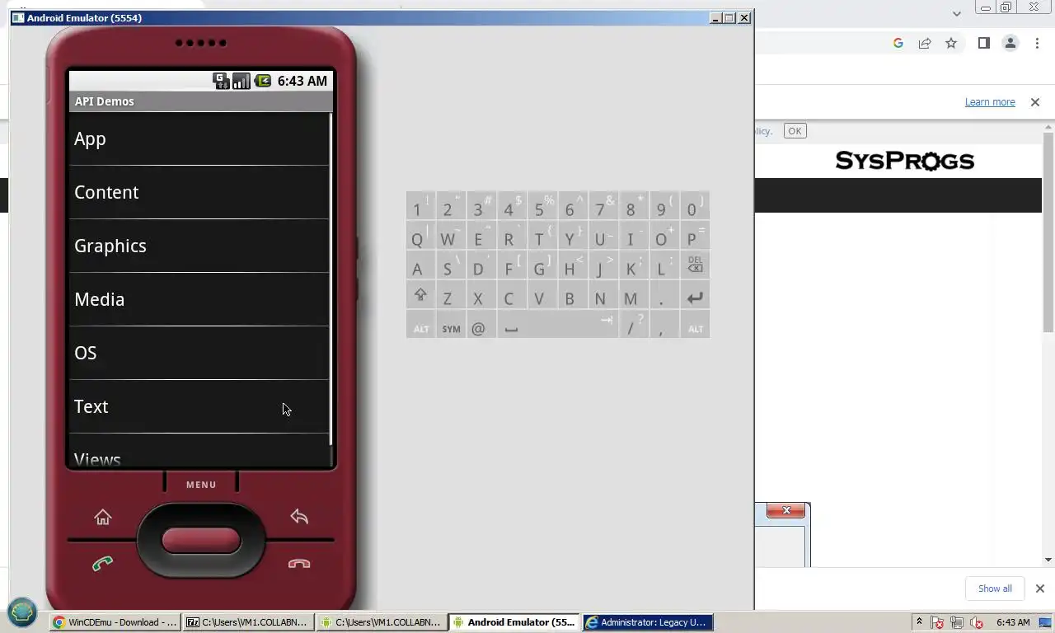
Task: Click the 3G data icon in status bar
Action: tap(221, 81)
